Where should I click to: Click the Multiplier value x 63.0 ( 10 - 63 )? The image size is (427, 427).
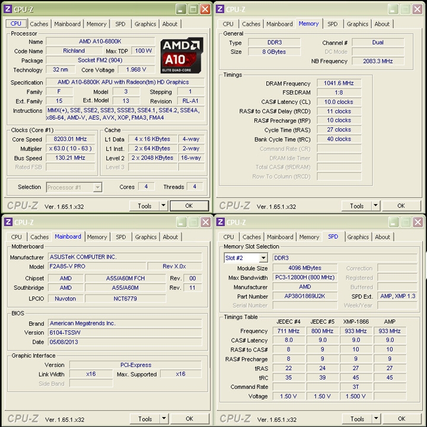pyautogui.click(x=70, y=148)
